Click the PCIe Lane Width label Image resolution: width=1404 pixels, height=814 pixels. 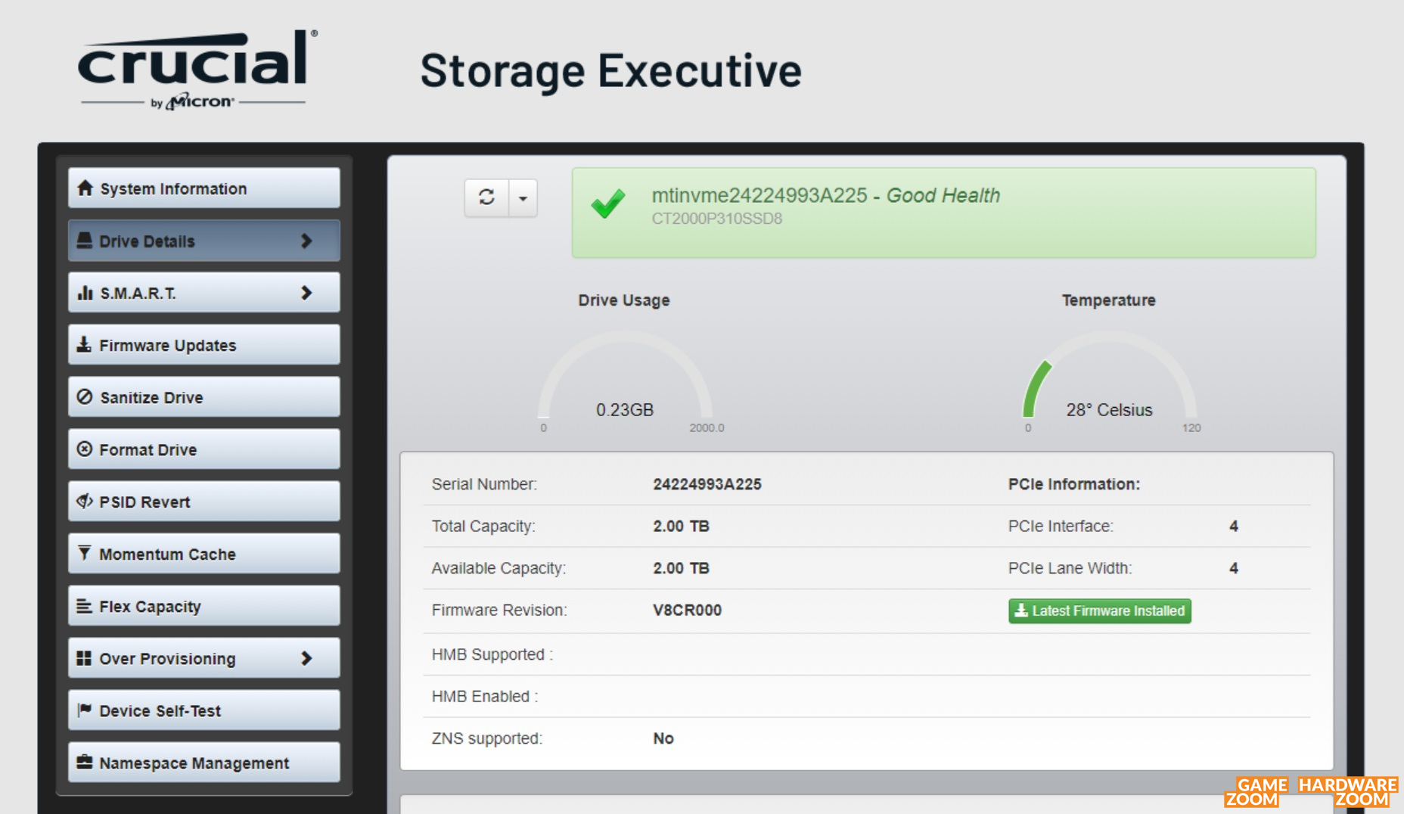[x=1070, y=568]
